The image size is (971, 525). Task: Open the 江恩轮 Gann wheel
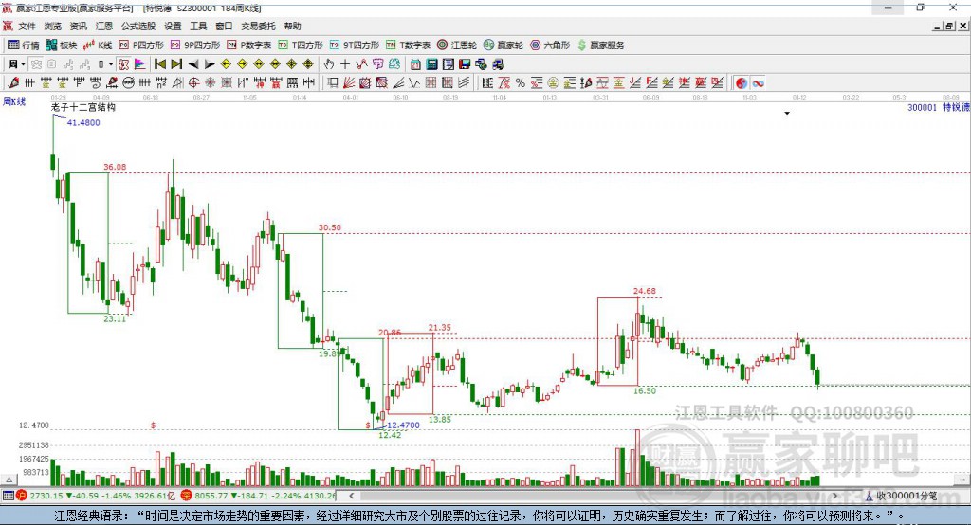[x=457, y=45]
